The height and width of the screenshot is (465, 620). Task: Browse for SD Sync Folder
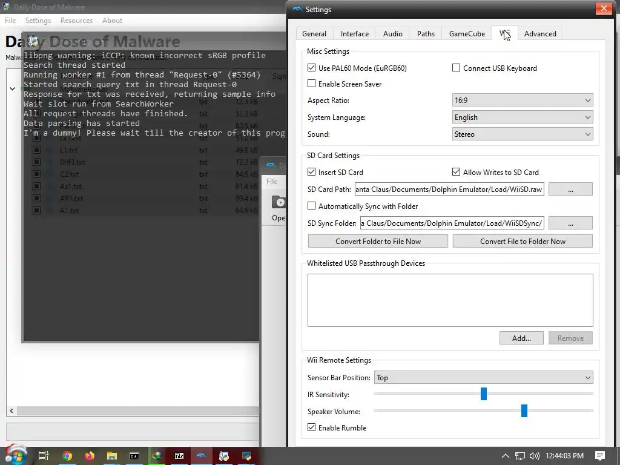pyautogui.click(x=570, y=223)
